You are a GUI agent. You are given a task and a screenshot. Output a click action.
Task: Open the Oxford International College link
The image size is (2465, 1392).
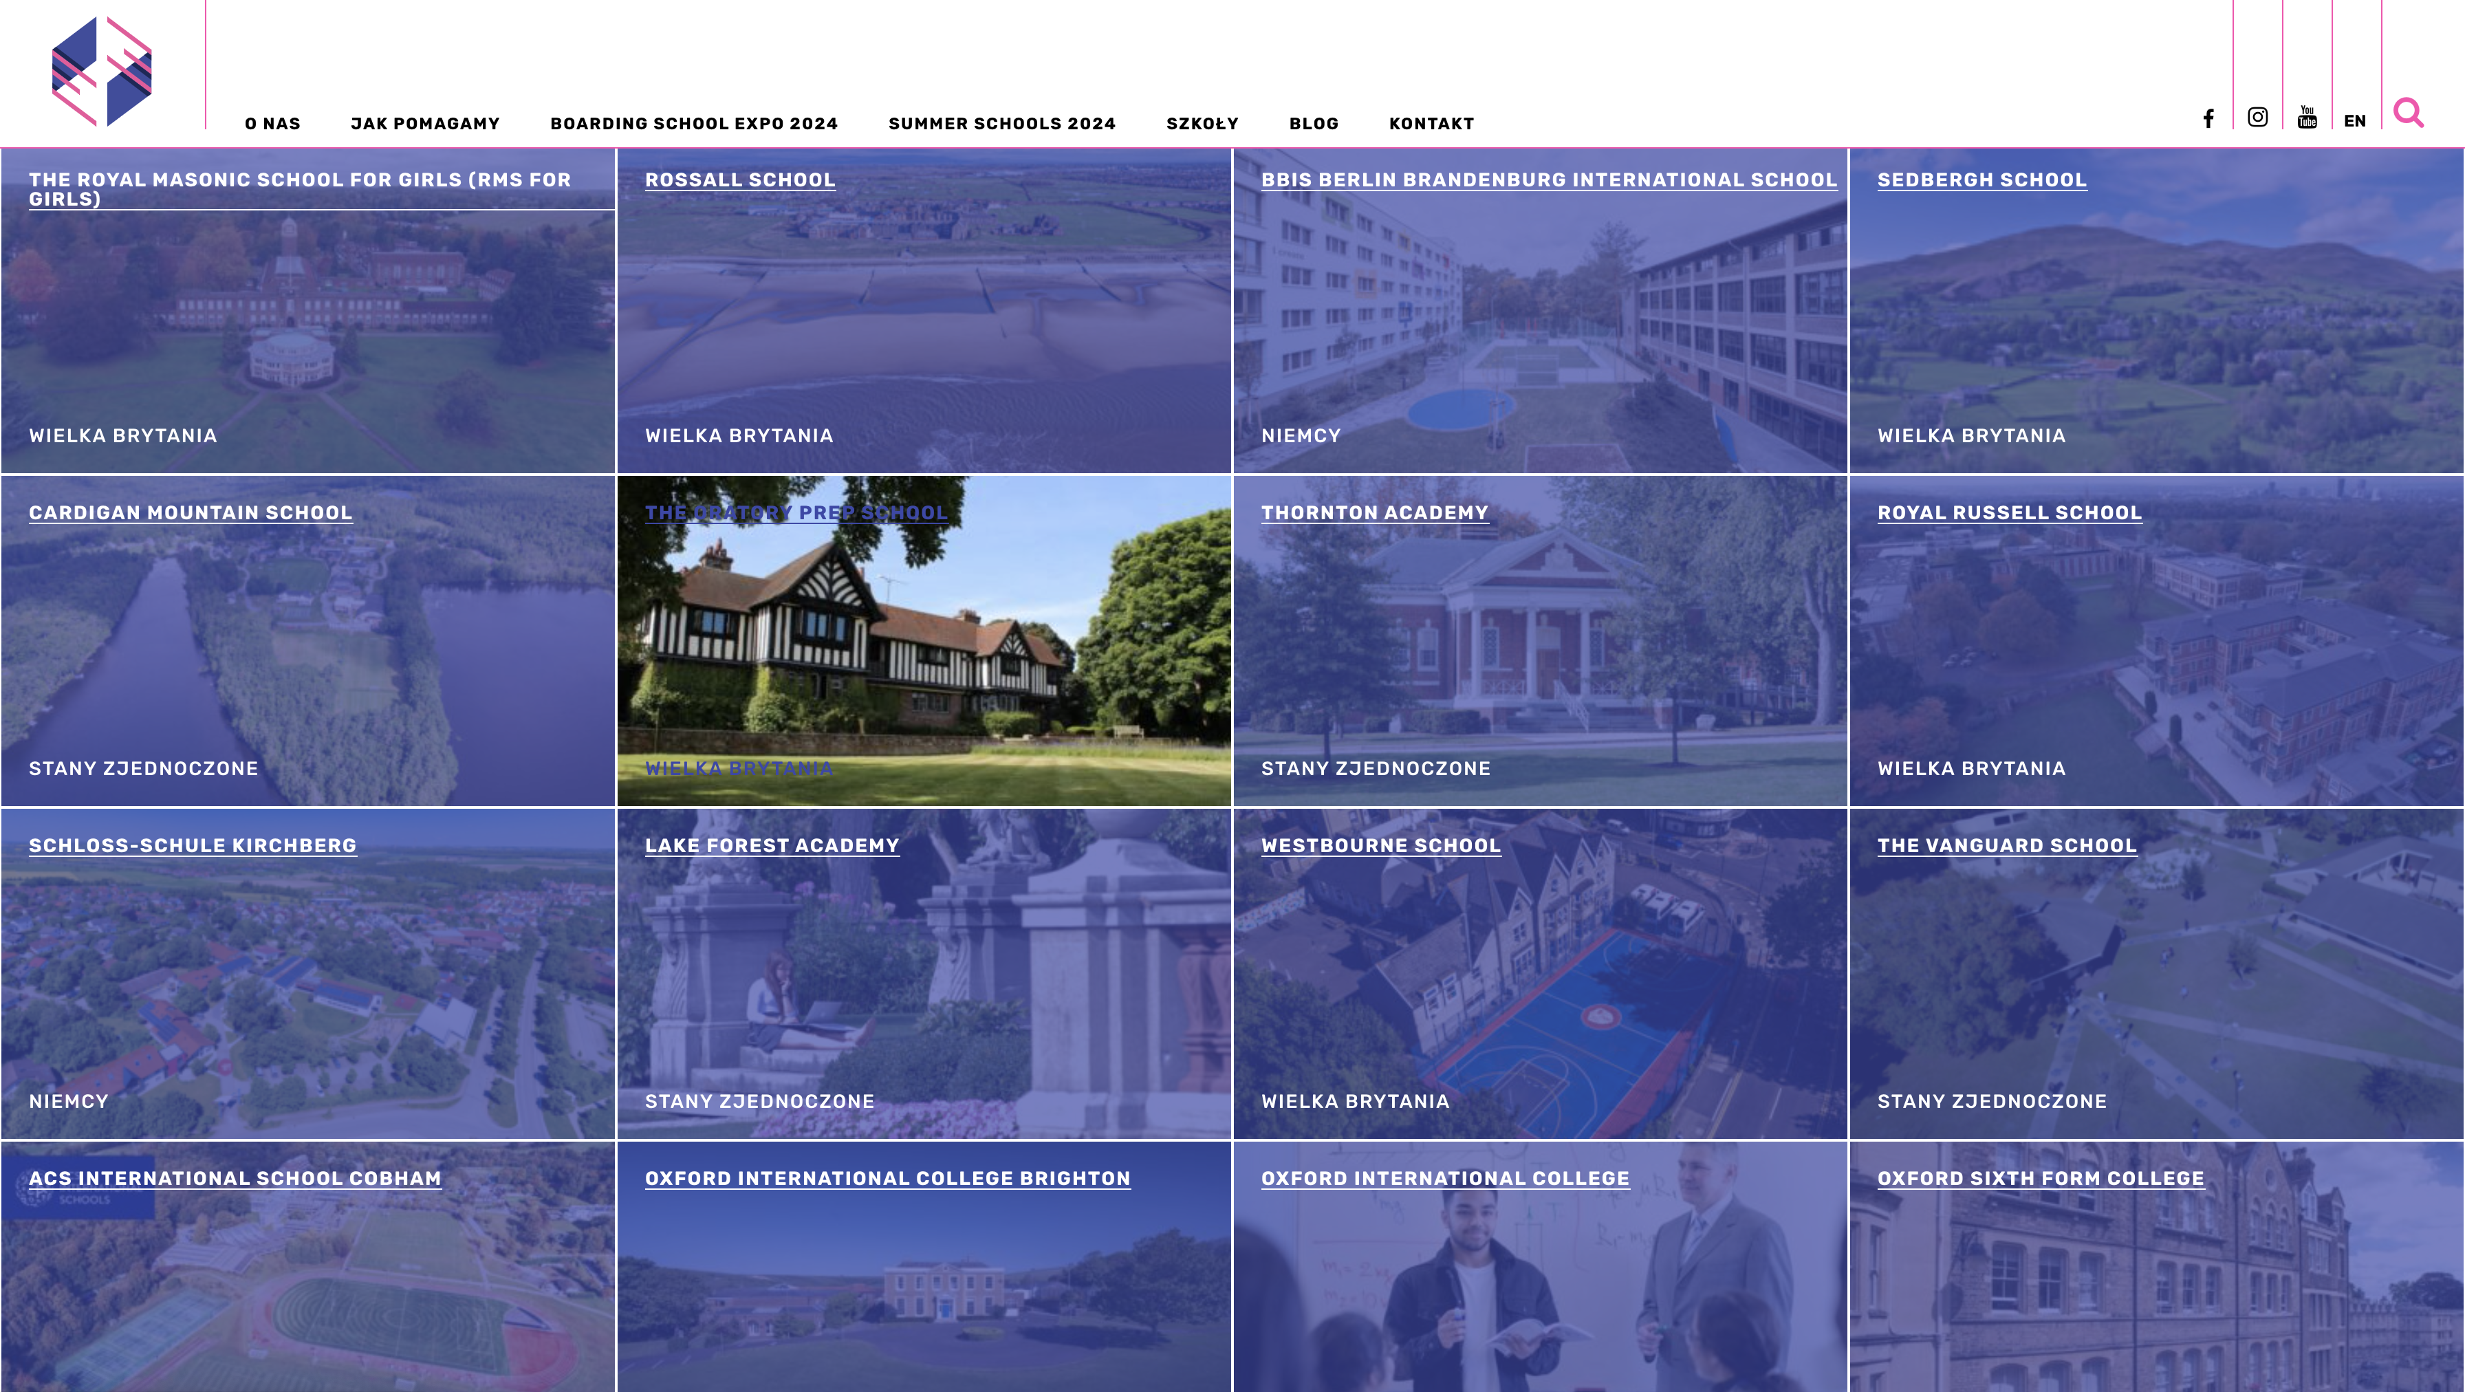pyautogui.click(x=1445, y=1179)
